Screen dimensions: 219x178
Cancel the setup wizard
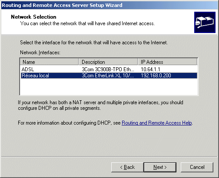click(197, 167)
